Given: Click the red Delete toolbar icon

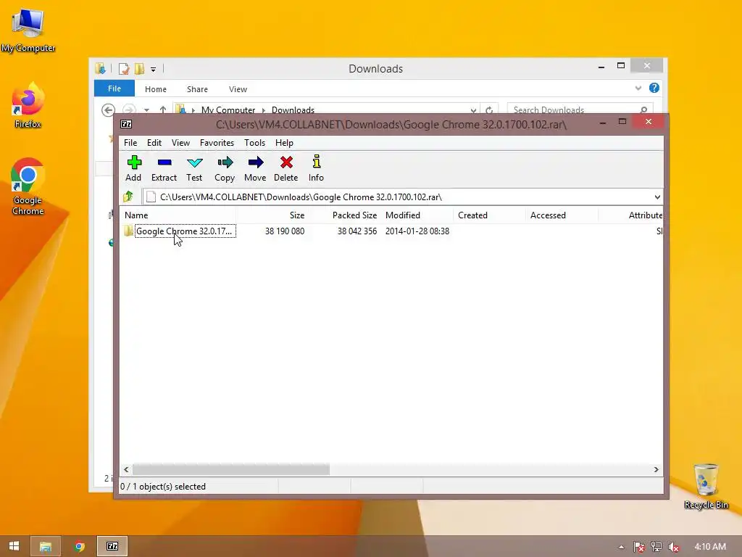Looking at the screenshot, I should tap(285, 168).
